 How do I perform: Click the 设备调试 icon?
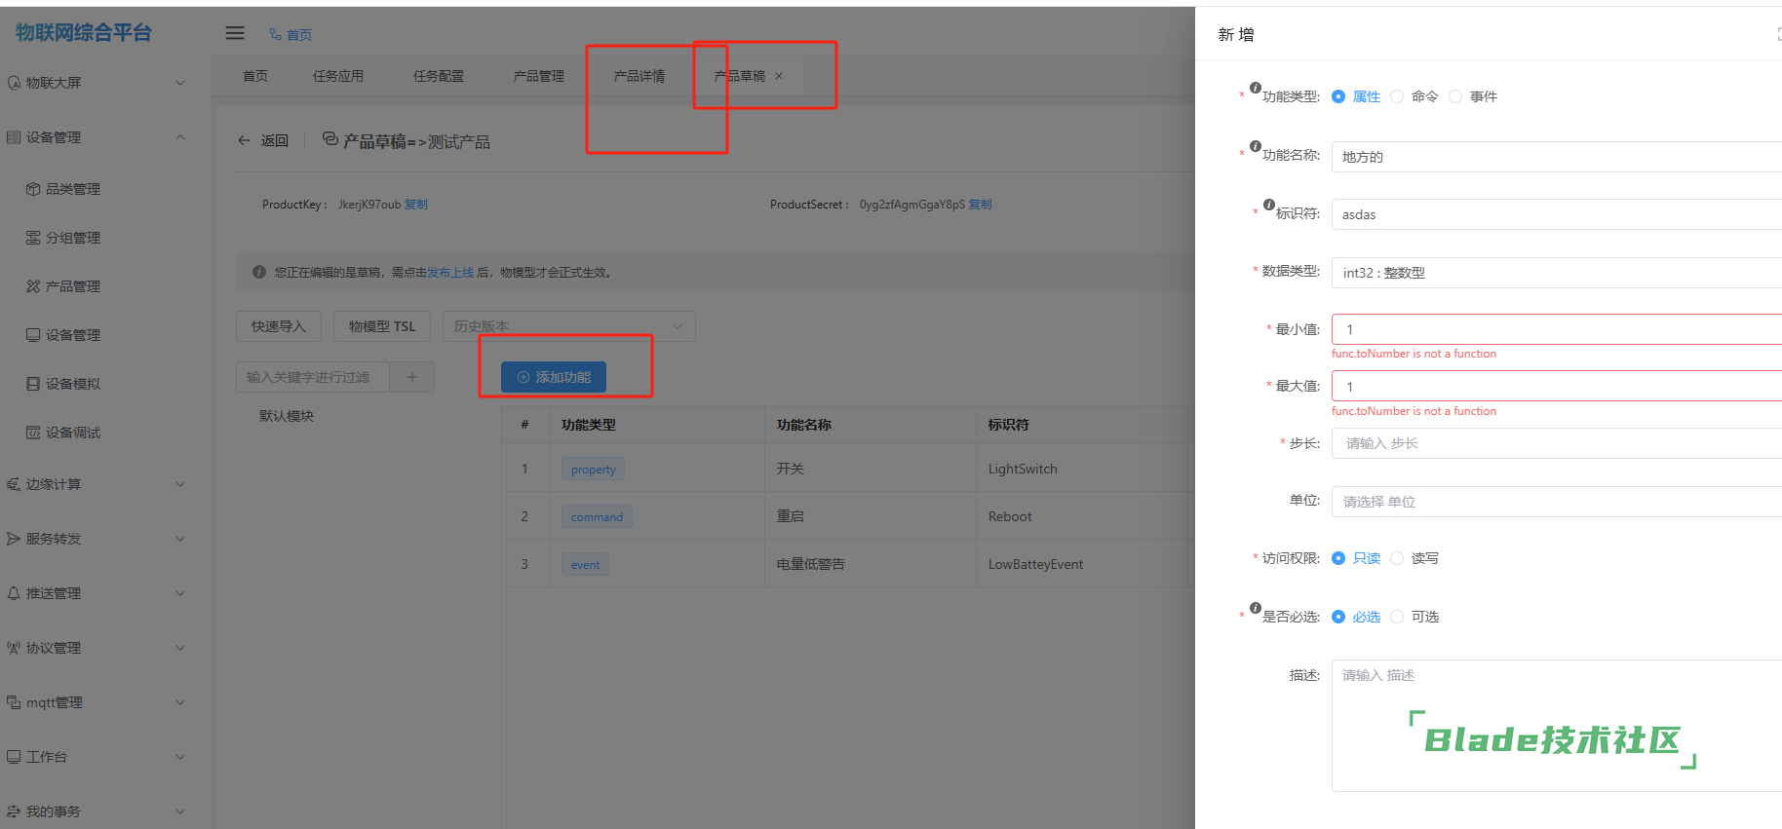[33, 433]
